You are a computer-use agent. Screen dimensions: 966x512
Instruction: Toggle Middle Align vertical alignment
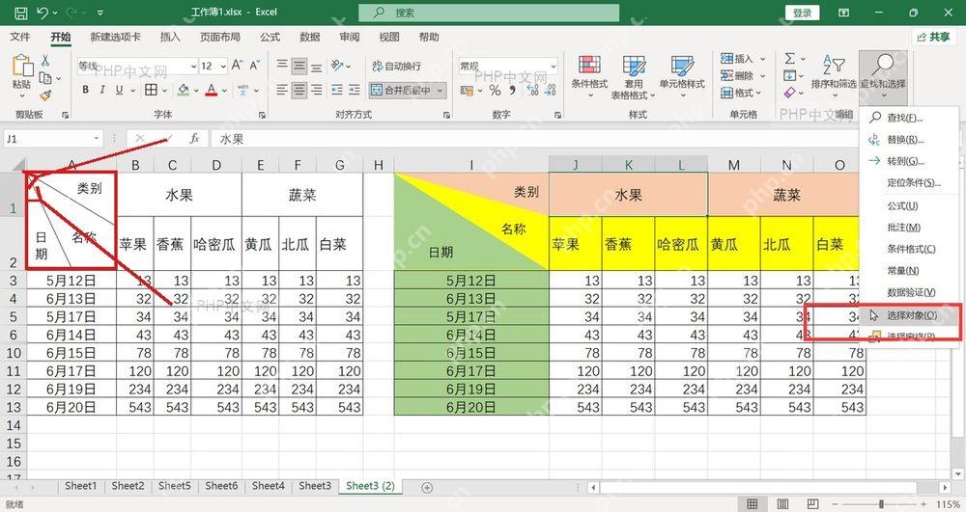(298, 66)
